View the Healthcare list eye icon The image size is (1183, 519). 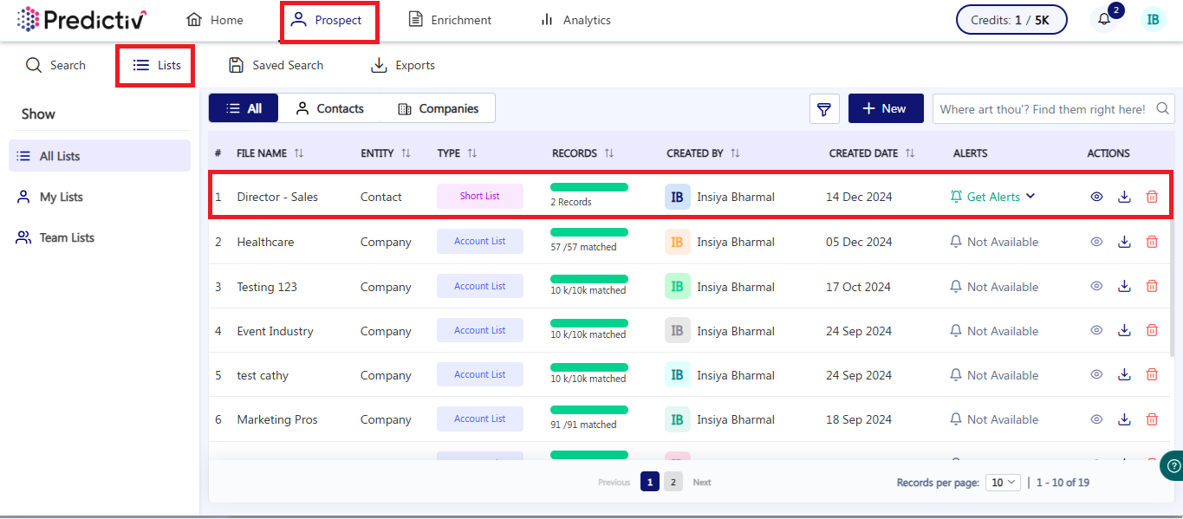1096,242
